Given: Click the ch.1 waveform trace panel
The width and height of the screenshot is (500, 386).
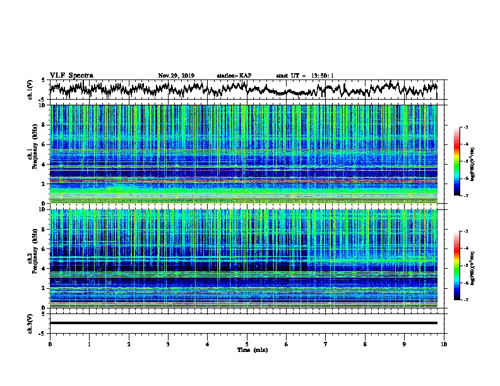Looking at the screenshot, I should [x=247, y=90].
